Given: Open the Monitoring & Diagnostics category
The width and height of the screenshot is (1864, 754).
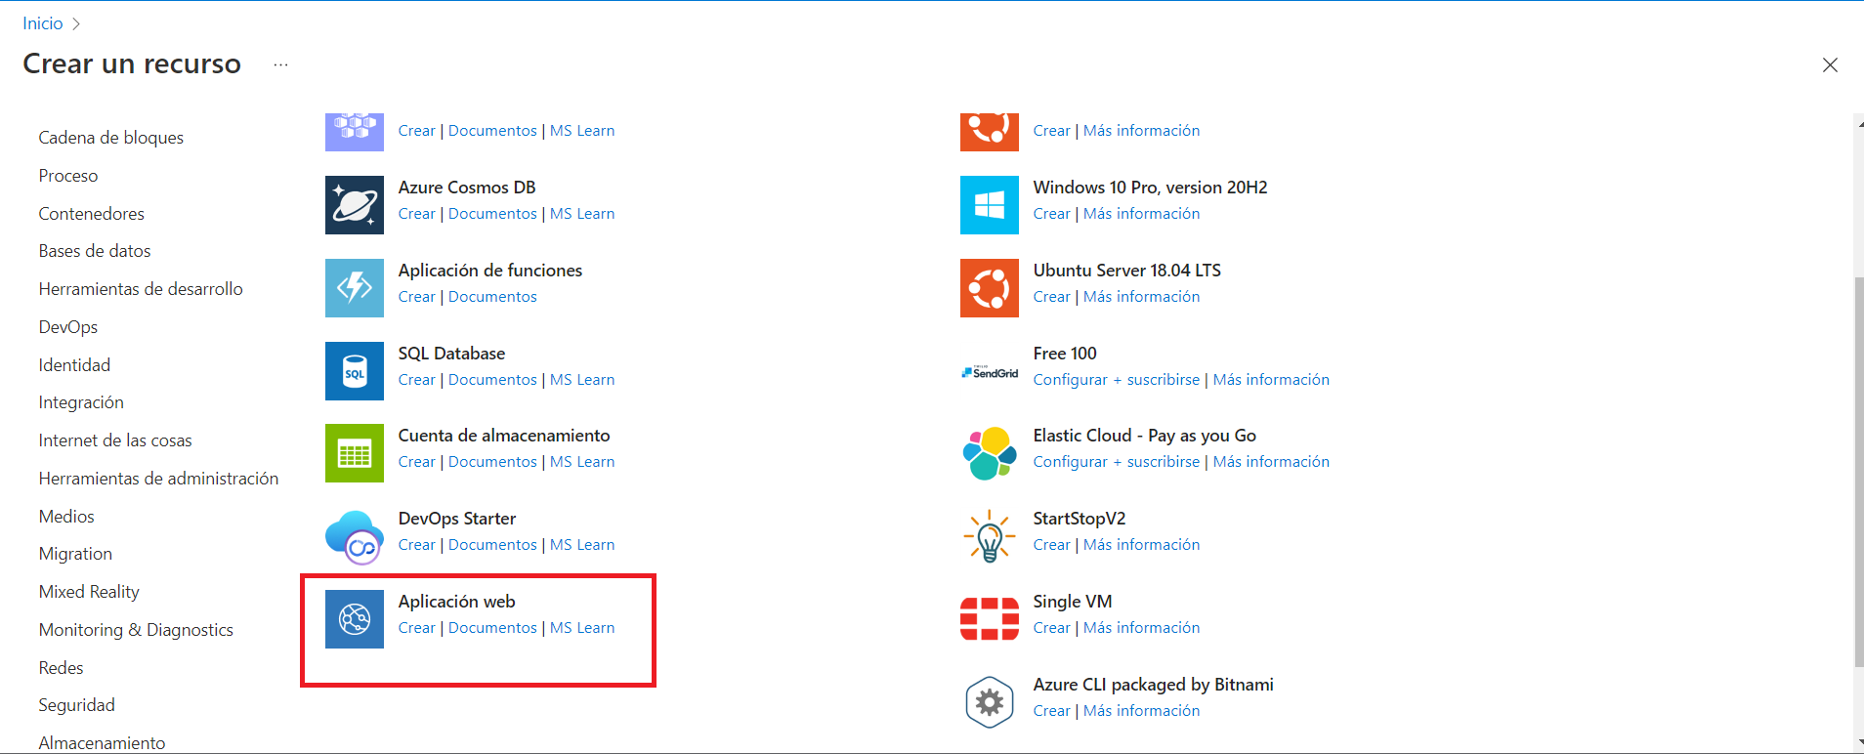Looking at the screenshot, I should tap(136, 630).
